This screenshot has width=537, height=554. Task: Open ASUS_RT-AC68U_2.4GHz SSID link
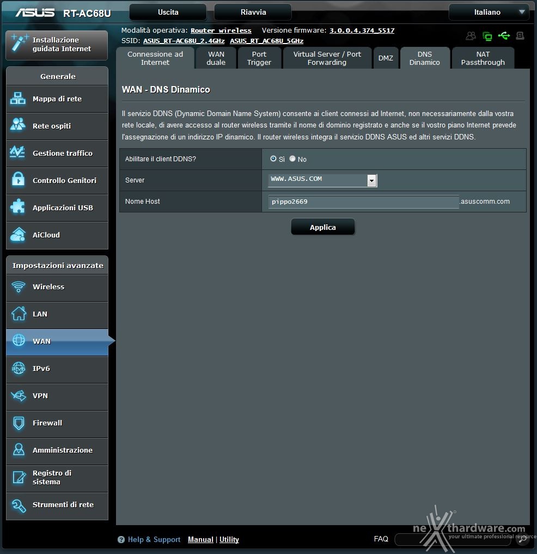click(x=184, y=41)
